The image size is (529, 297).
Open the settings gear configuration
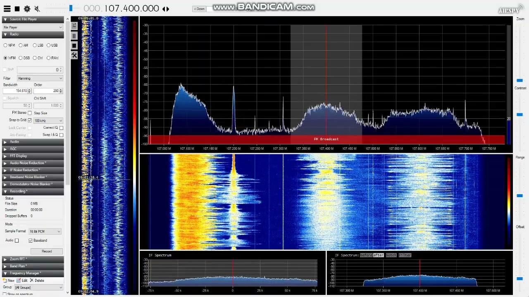pos(27,9)
